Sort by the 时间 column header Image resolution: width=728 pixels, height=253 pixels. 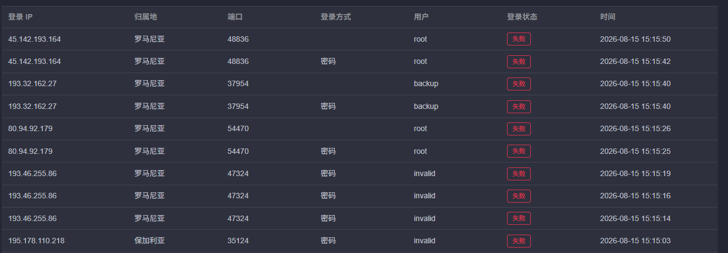608,17
